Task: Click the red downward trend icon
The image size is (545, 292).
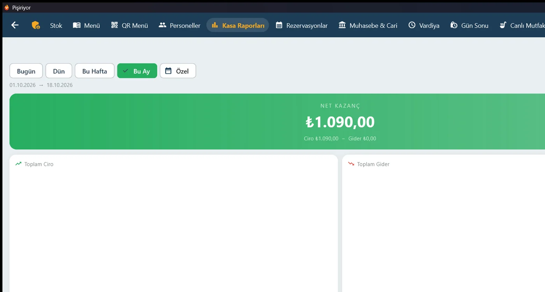Action: (x=351, y=164)
